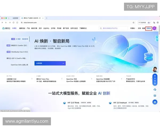
Task: Reload the page with the refresh icon
Action: pos(14,23)
